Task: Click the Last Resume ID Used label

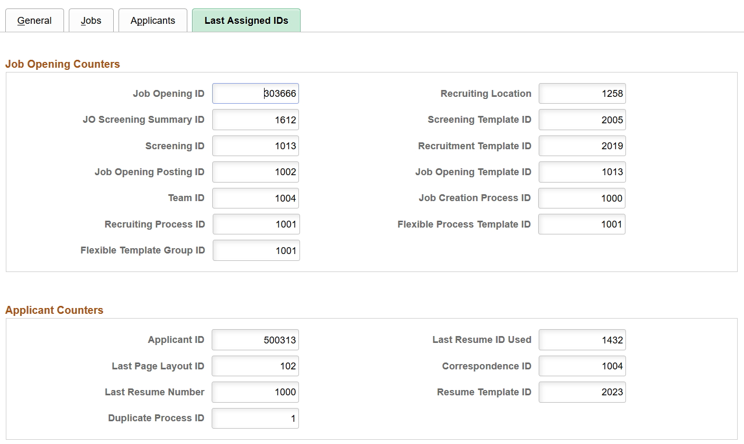Action: pos(482,340)
